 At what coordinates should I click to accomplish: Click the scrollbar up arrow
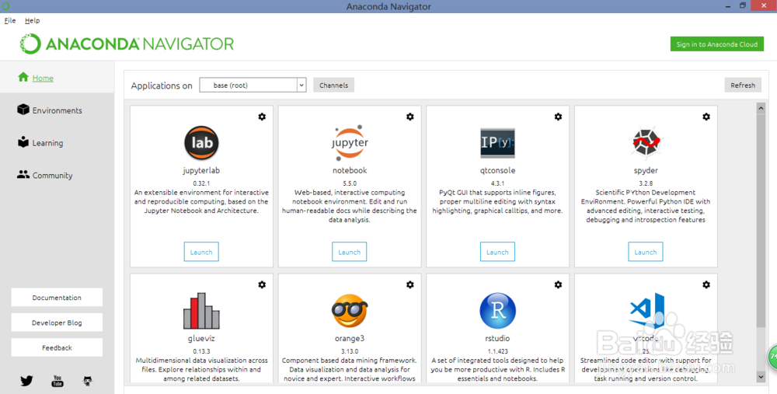761,107
